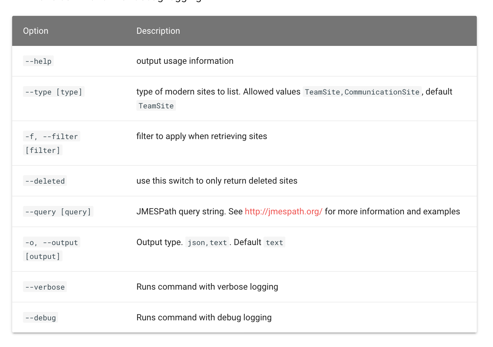Screen dimensions: 493x347
Task: Click the --help option label
Action: (x=38, y=61)
